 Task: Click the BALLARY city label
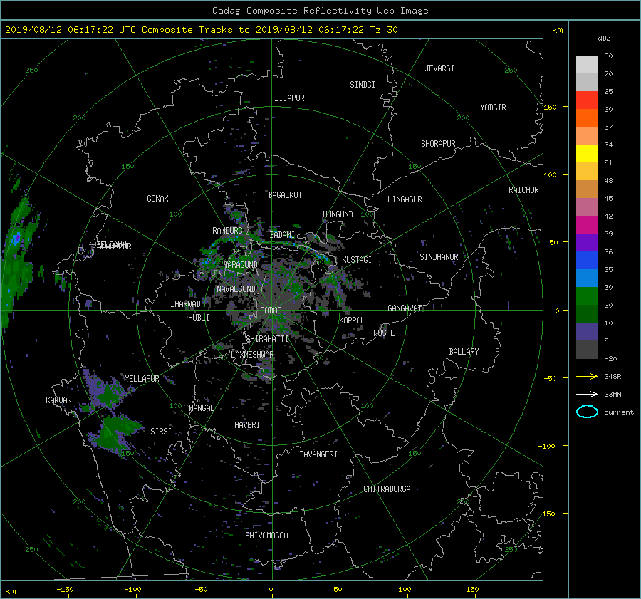click(x=464, y=352)
